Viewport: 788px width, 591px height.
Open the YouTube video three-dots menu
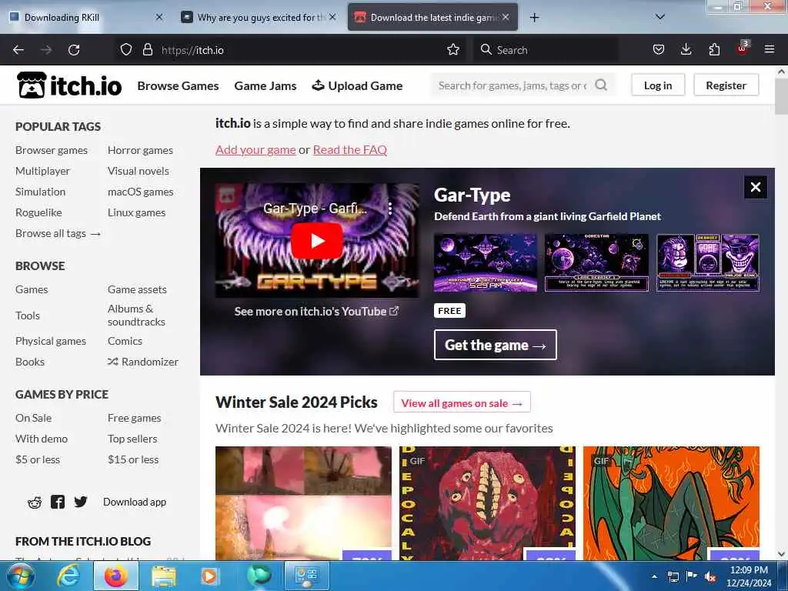390,208
